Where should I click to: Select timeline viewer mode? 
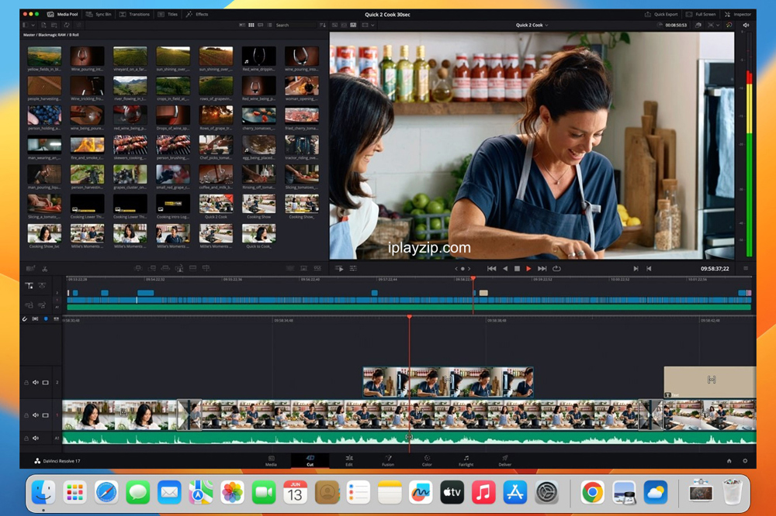pyautogui.click(x=353, y=25)
